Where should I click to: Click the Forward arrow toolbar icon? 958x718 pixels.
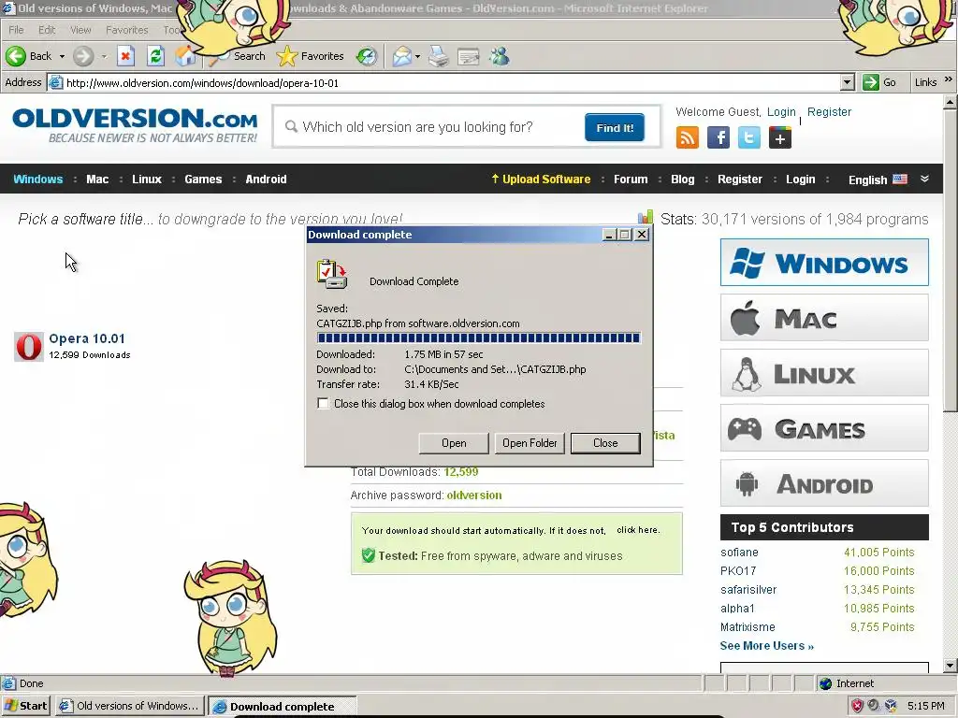[83, 56]
